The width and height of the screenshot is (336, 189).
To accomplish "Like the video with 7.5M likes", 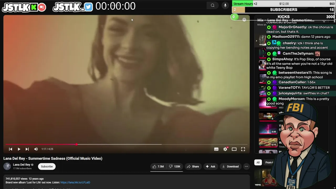I will (x=158, y=166).
